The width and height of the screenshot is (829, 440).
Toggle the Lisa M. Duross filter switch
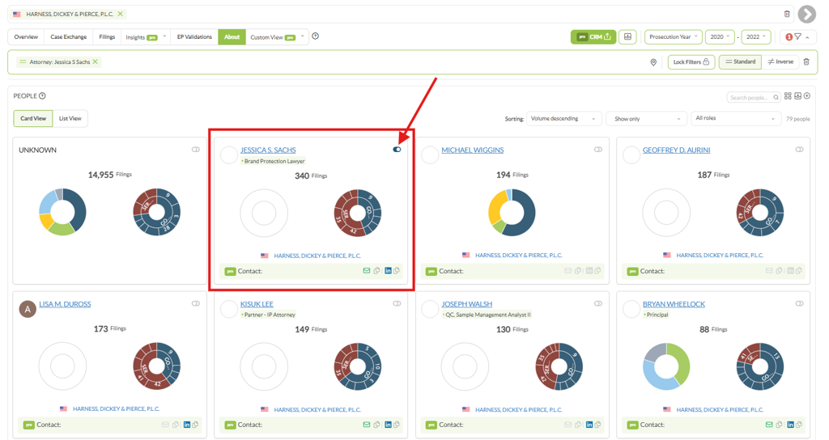tap(196, 304)
